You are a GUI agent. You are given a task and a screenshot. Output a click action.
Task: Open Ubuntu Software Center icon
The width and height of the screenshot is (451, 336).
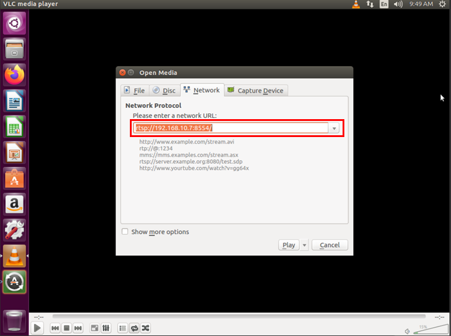tap(14, 178)
